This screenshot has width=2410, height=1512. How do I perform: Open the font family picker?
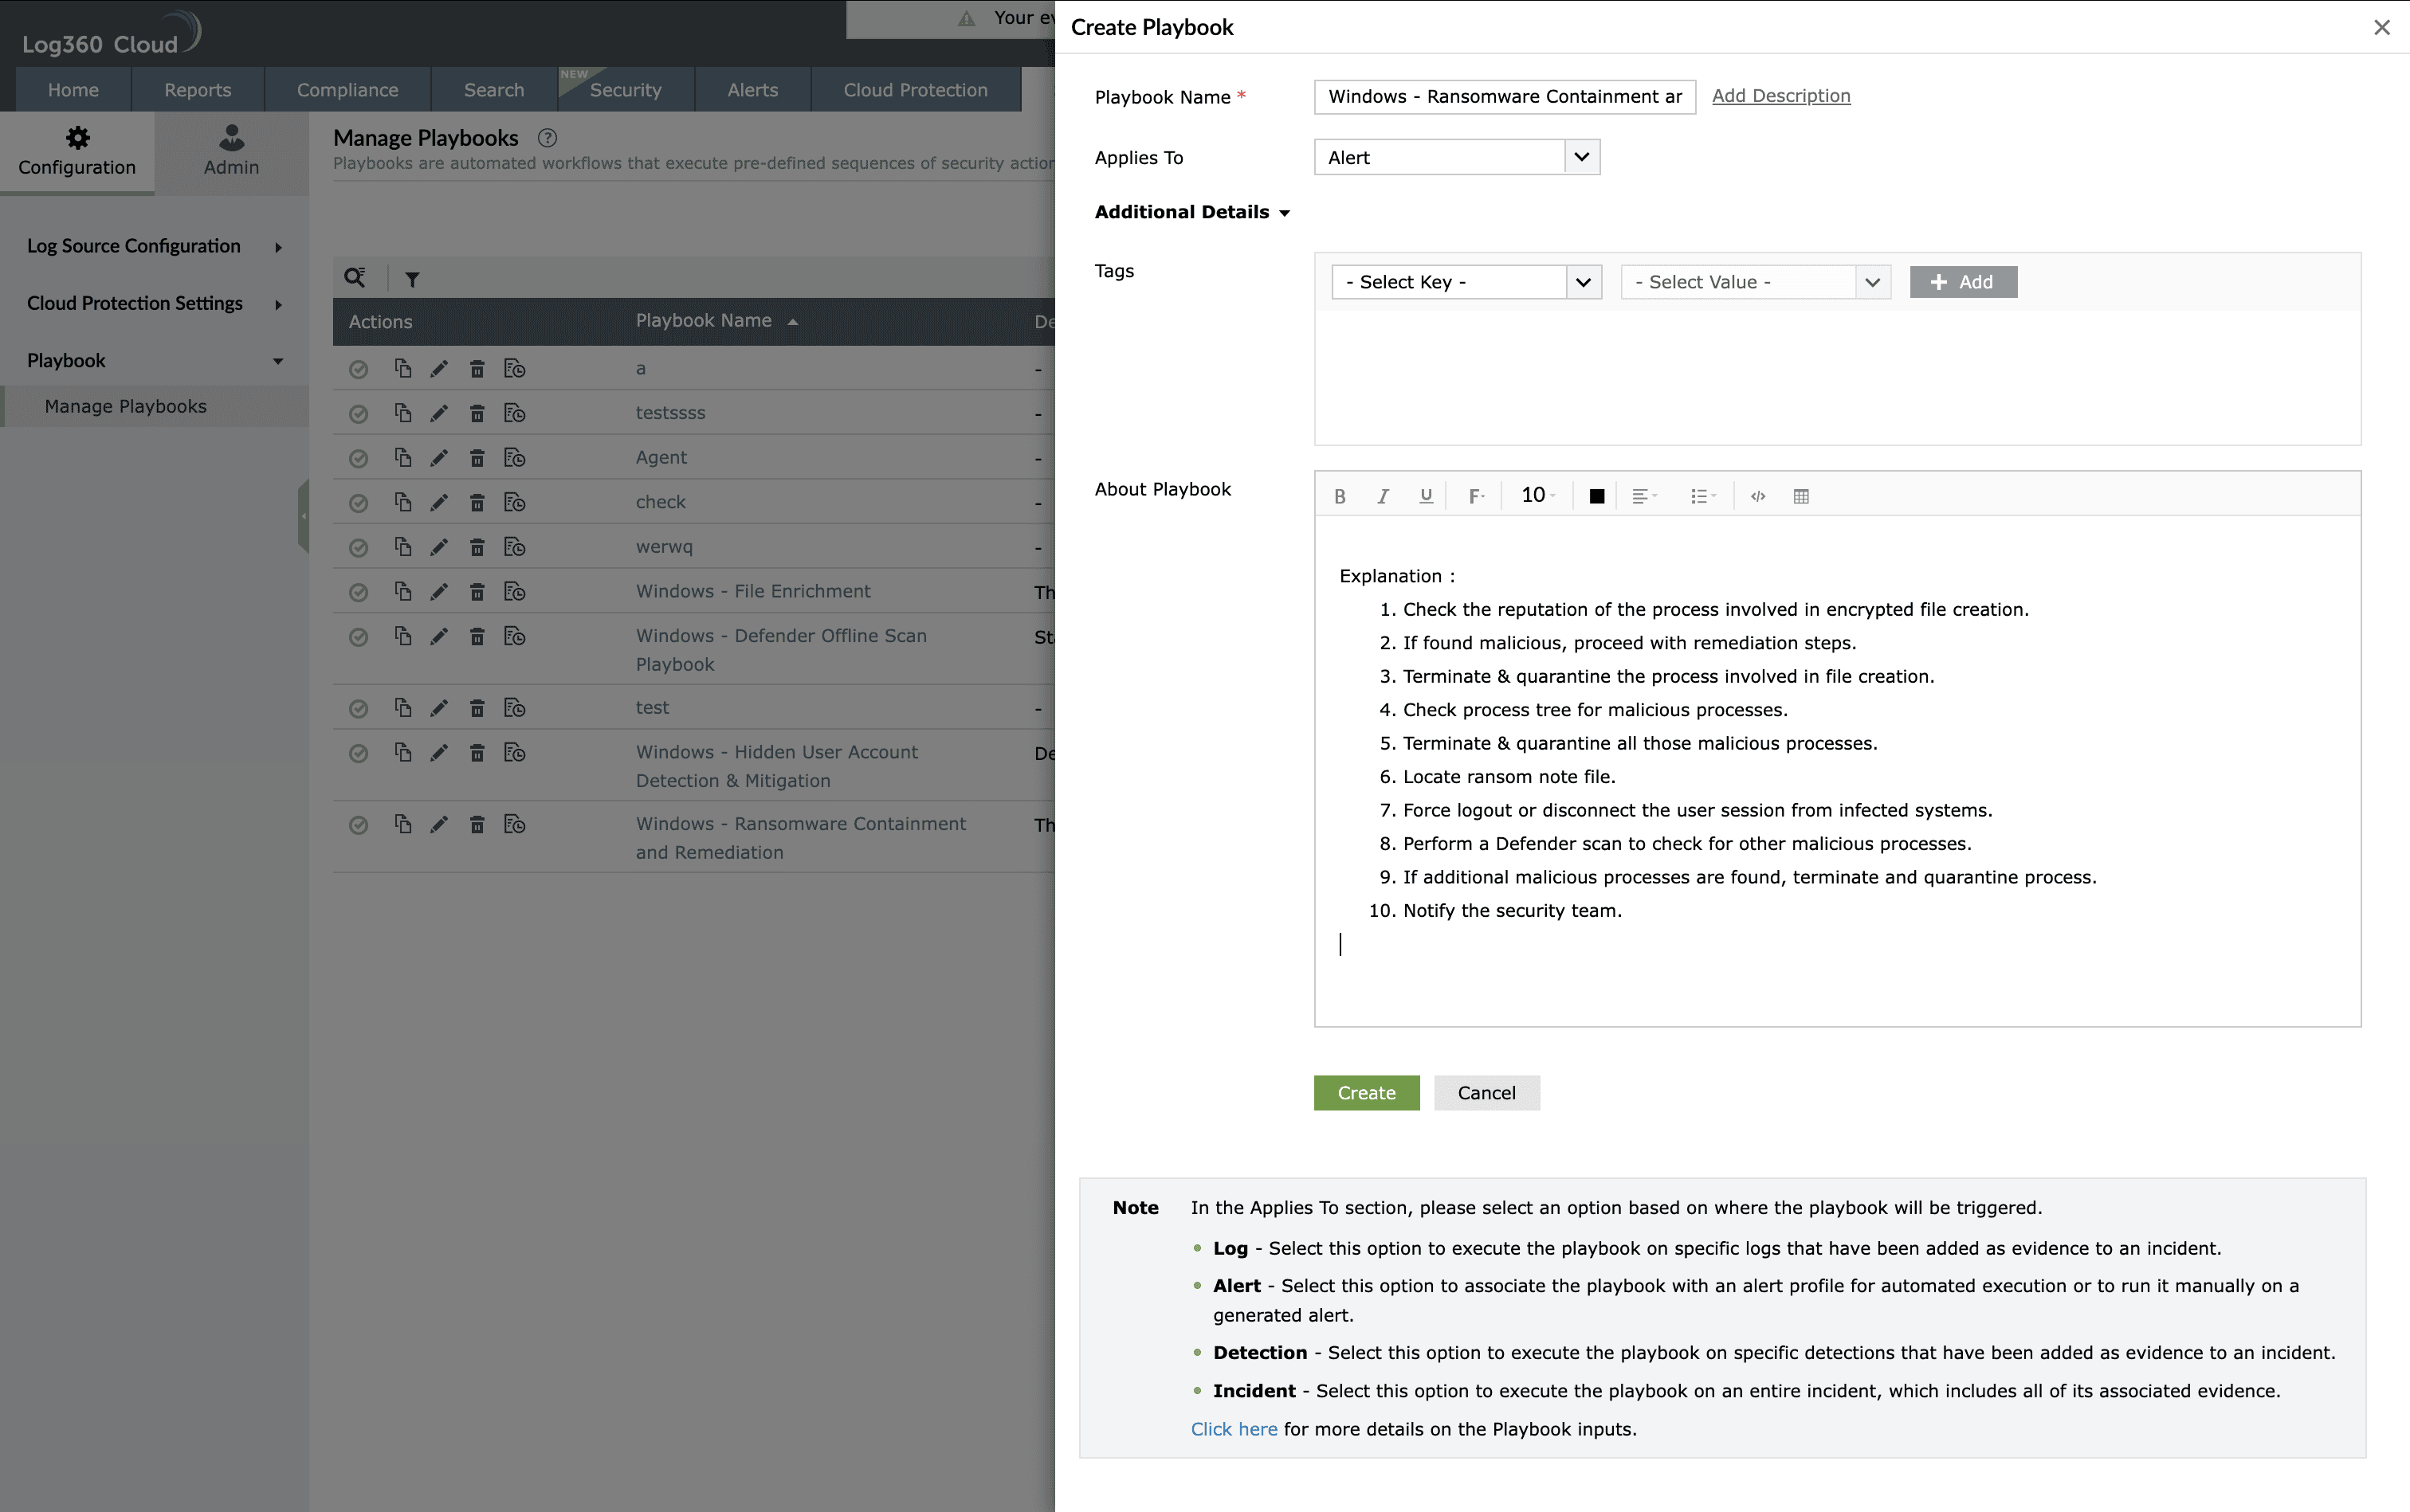click(x=1476, y=496)
